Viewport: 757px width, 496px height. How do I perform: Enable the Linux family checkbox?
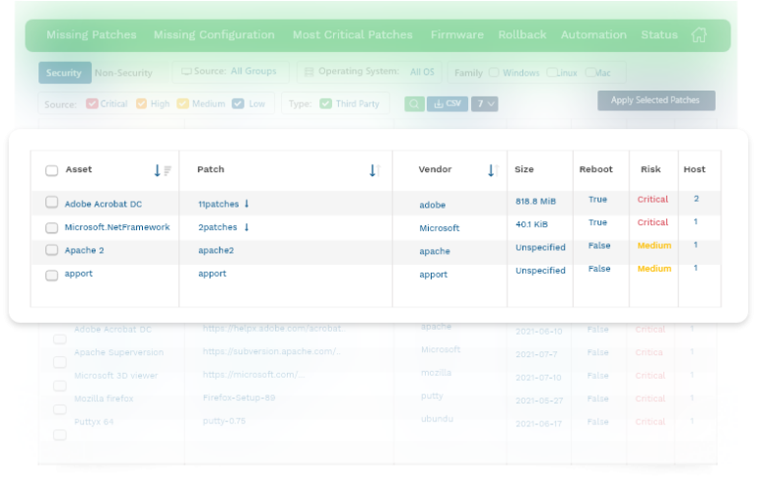[551, 72]
